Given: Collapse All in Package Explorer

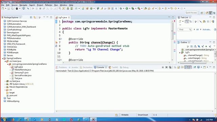Looking at the screenshot, I should [x=31, y=17].
